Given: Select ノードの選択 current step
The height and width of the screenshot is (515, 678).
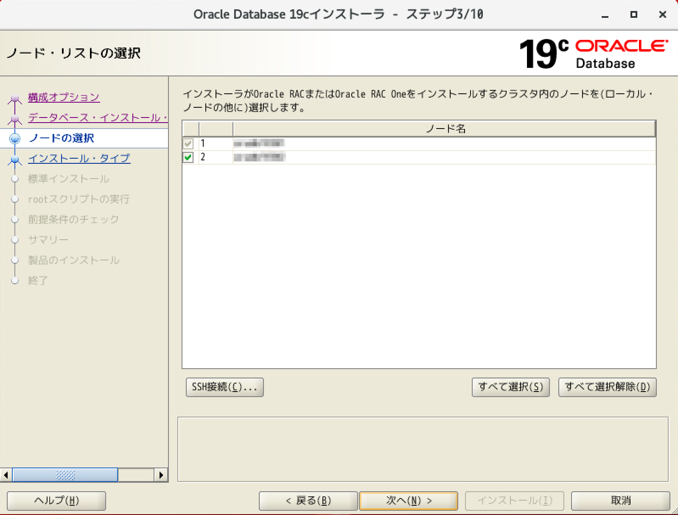Looking at the screenshot, I should point(62,138).
